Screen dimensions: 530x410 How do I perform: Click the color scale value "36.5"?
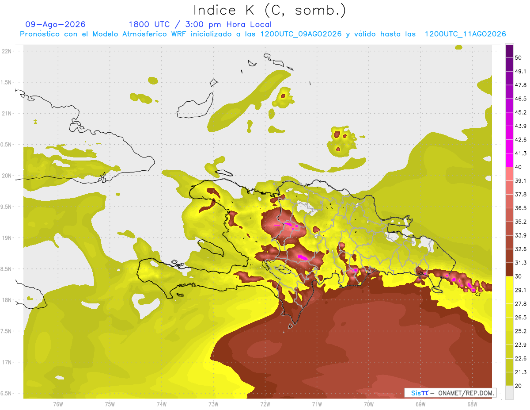521,208
